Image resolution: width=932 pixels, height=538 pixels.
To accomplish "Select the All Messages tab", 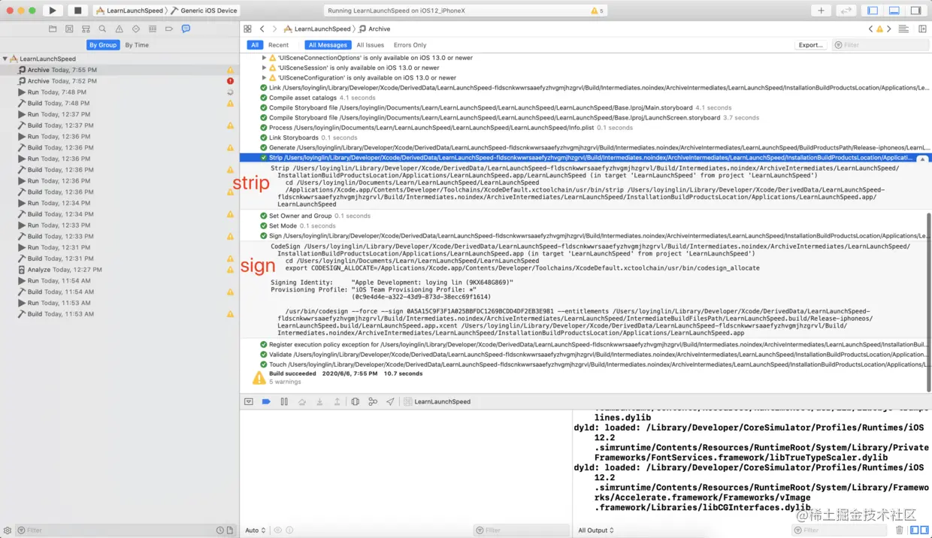I will [328, 45].
